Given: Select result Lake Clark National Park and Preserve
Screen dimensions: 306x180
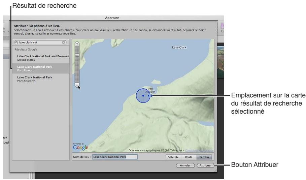Looking at the screenshot, I should [x=41, y=58].
